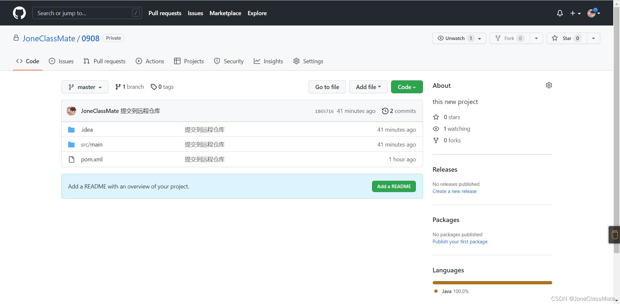This screenshot has height=304, width=620.
Task: Switch to the Code tab
Action: [x=28, y=61]
